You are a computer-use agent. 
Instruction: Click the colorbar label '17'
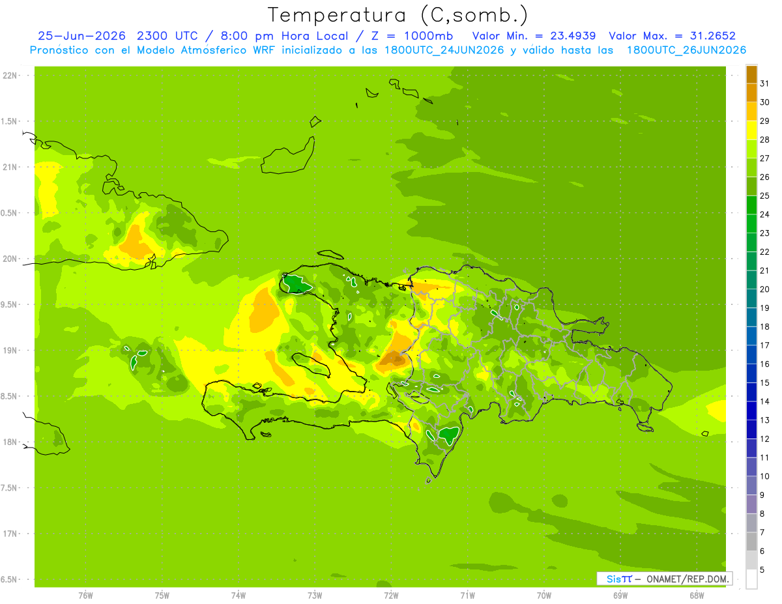[765, 345]
